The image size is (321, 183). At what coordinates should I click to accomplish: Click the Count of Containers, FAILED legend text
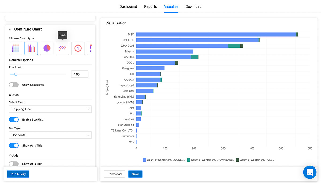257,160
